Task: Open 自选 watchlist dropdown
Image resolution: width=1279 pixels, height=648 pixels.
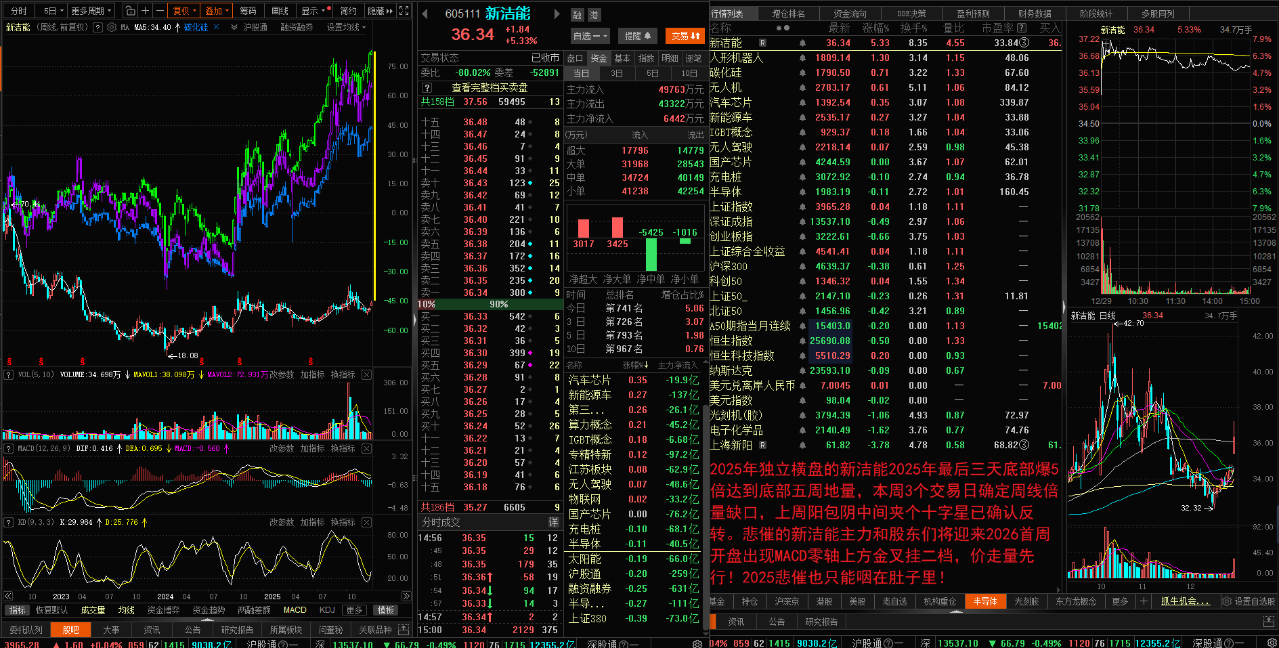Action: click(x=590, y=36)
